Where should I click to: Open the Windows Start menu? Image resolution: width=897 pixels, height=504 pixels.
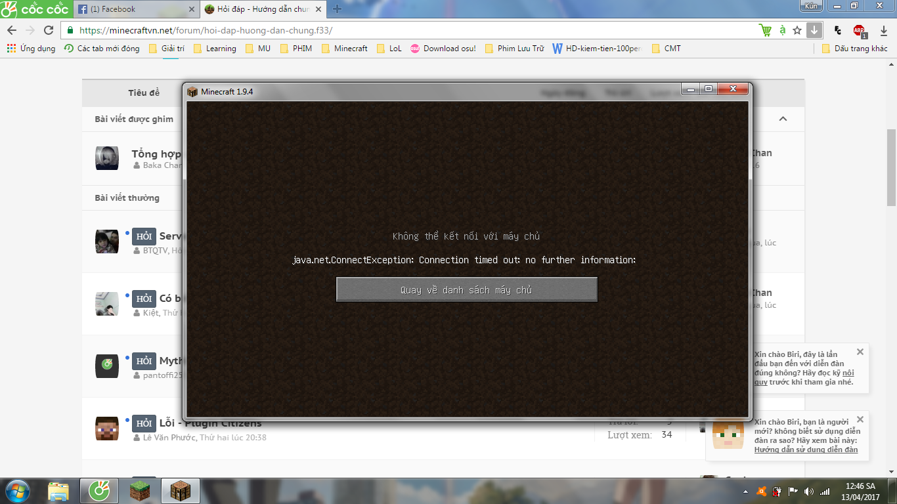[18, 491]
